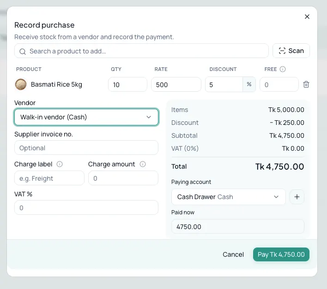This screenshot has width=327, height=289.
Task: Click the Paid now amount field
Action: 238,226
